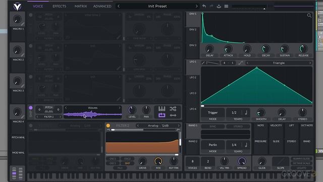323x182 pixels.
Task: Toggle sampler random phase shuffle icon
Action: pyautogui.click(x=173, y=109)
